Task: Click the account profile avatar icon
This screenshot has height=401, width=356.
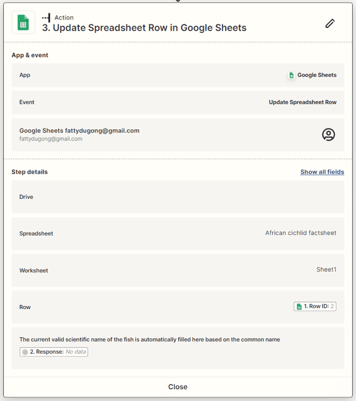Action: [x=328, y=135]
